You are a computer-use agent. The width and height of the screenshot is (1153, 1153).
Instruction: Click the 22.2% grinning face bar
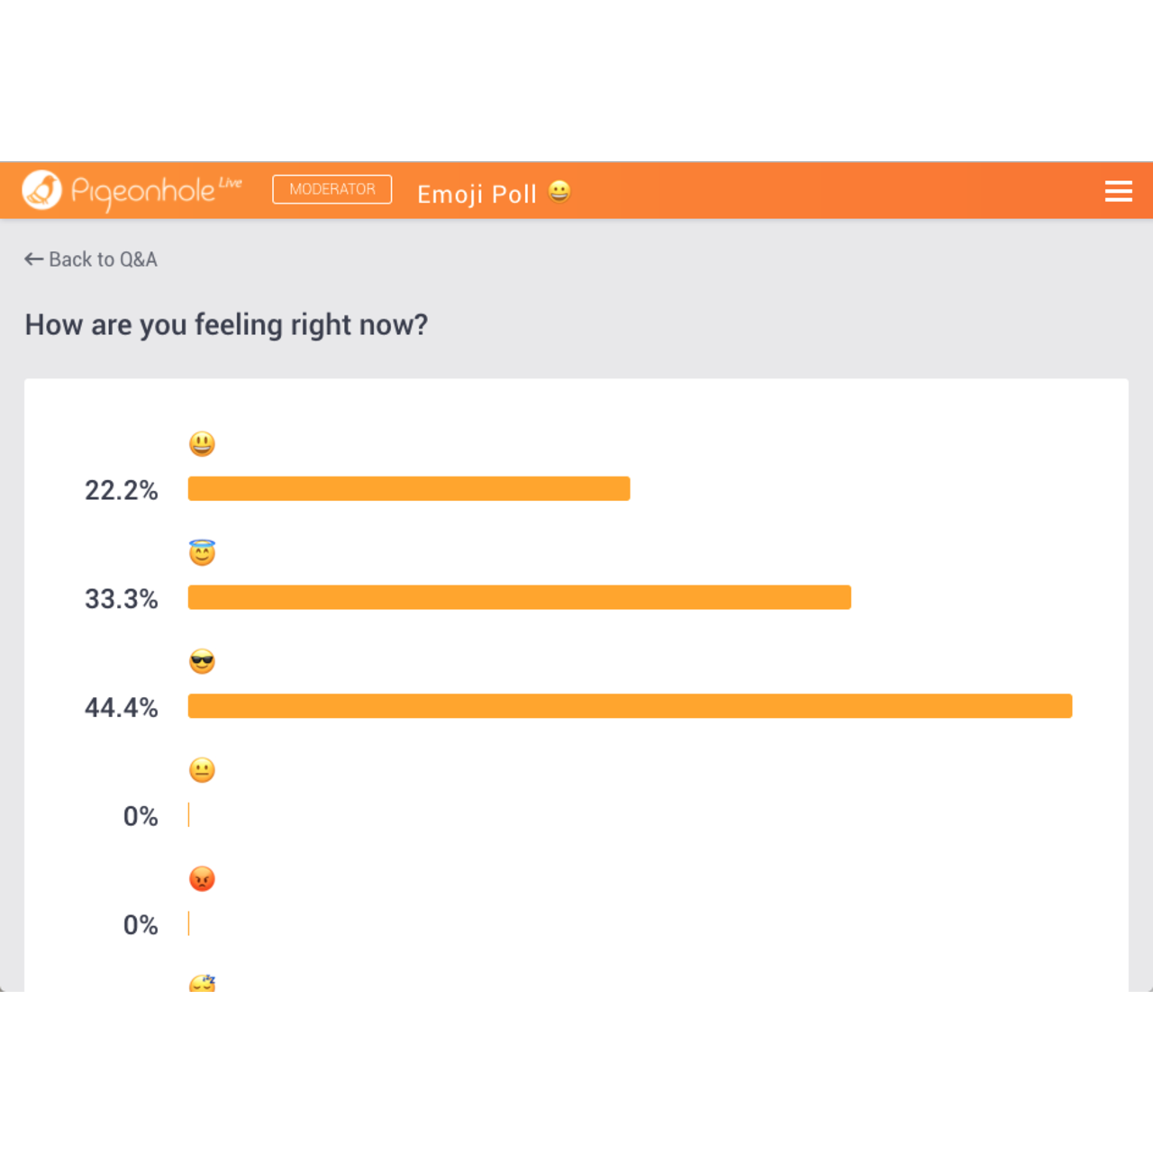408,487
